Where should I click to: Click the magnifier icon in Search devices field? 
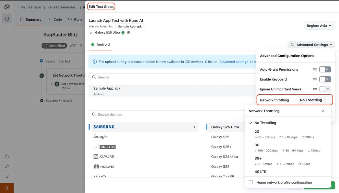94,114
